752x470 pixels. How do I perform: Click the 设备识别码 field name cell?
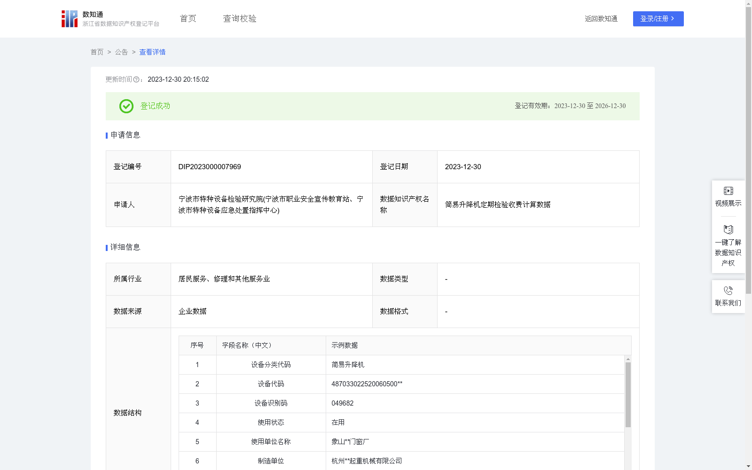click(271, 403)
